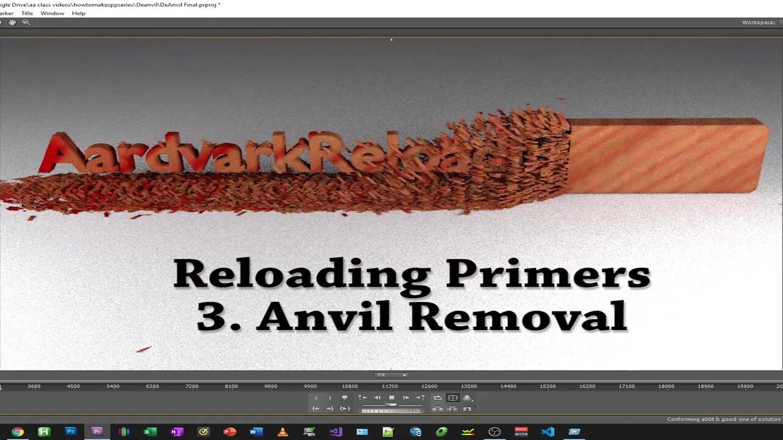The height and width of the screenshot is (440, 783).
Task: Open the Help menu
Action: pyautogui.click(x=78, y=13)
